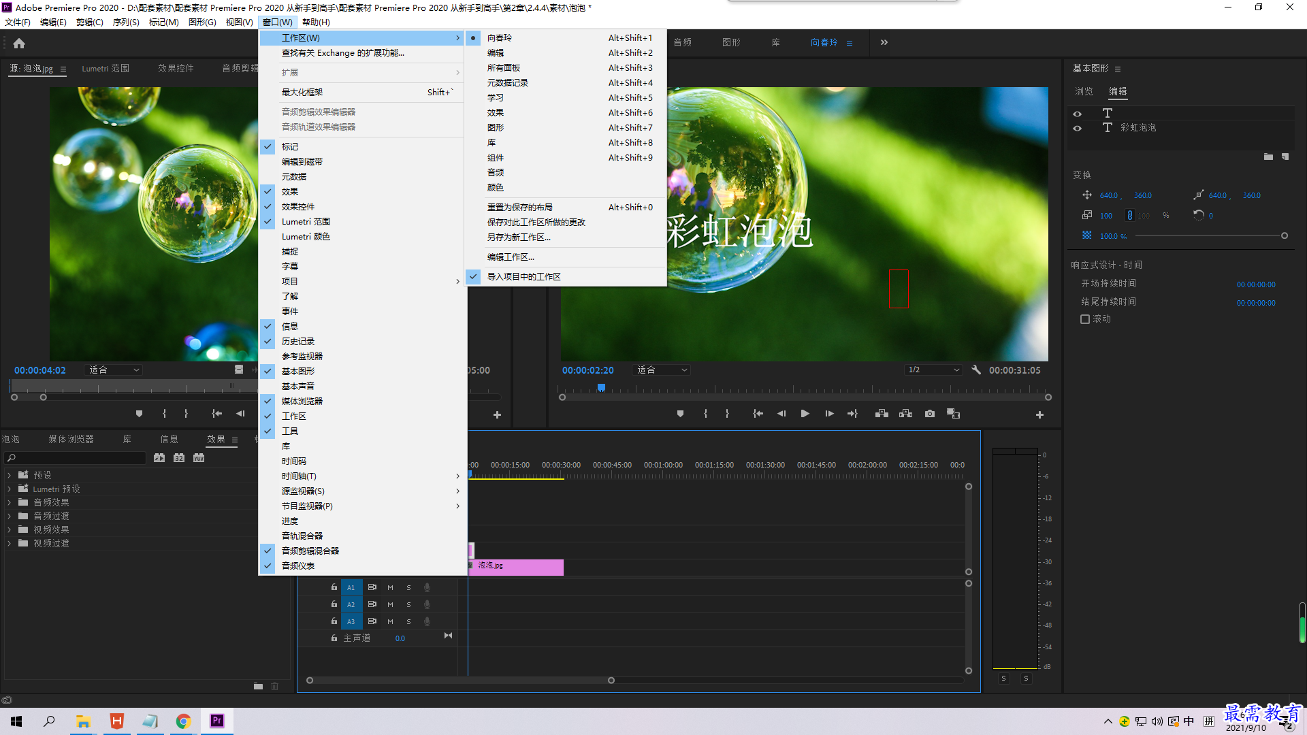Click the 32-bit Color effects filter icon
The height and width of the screenshot is (735, 1307).
tap(179, 458)
